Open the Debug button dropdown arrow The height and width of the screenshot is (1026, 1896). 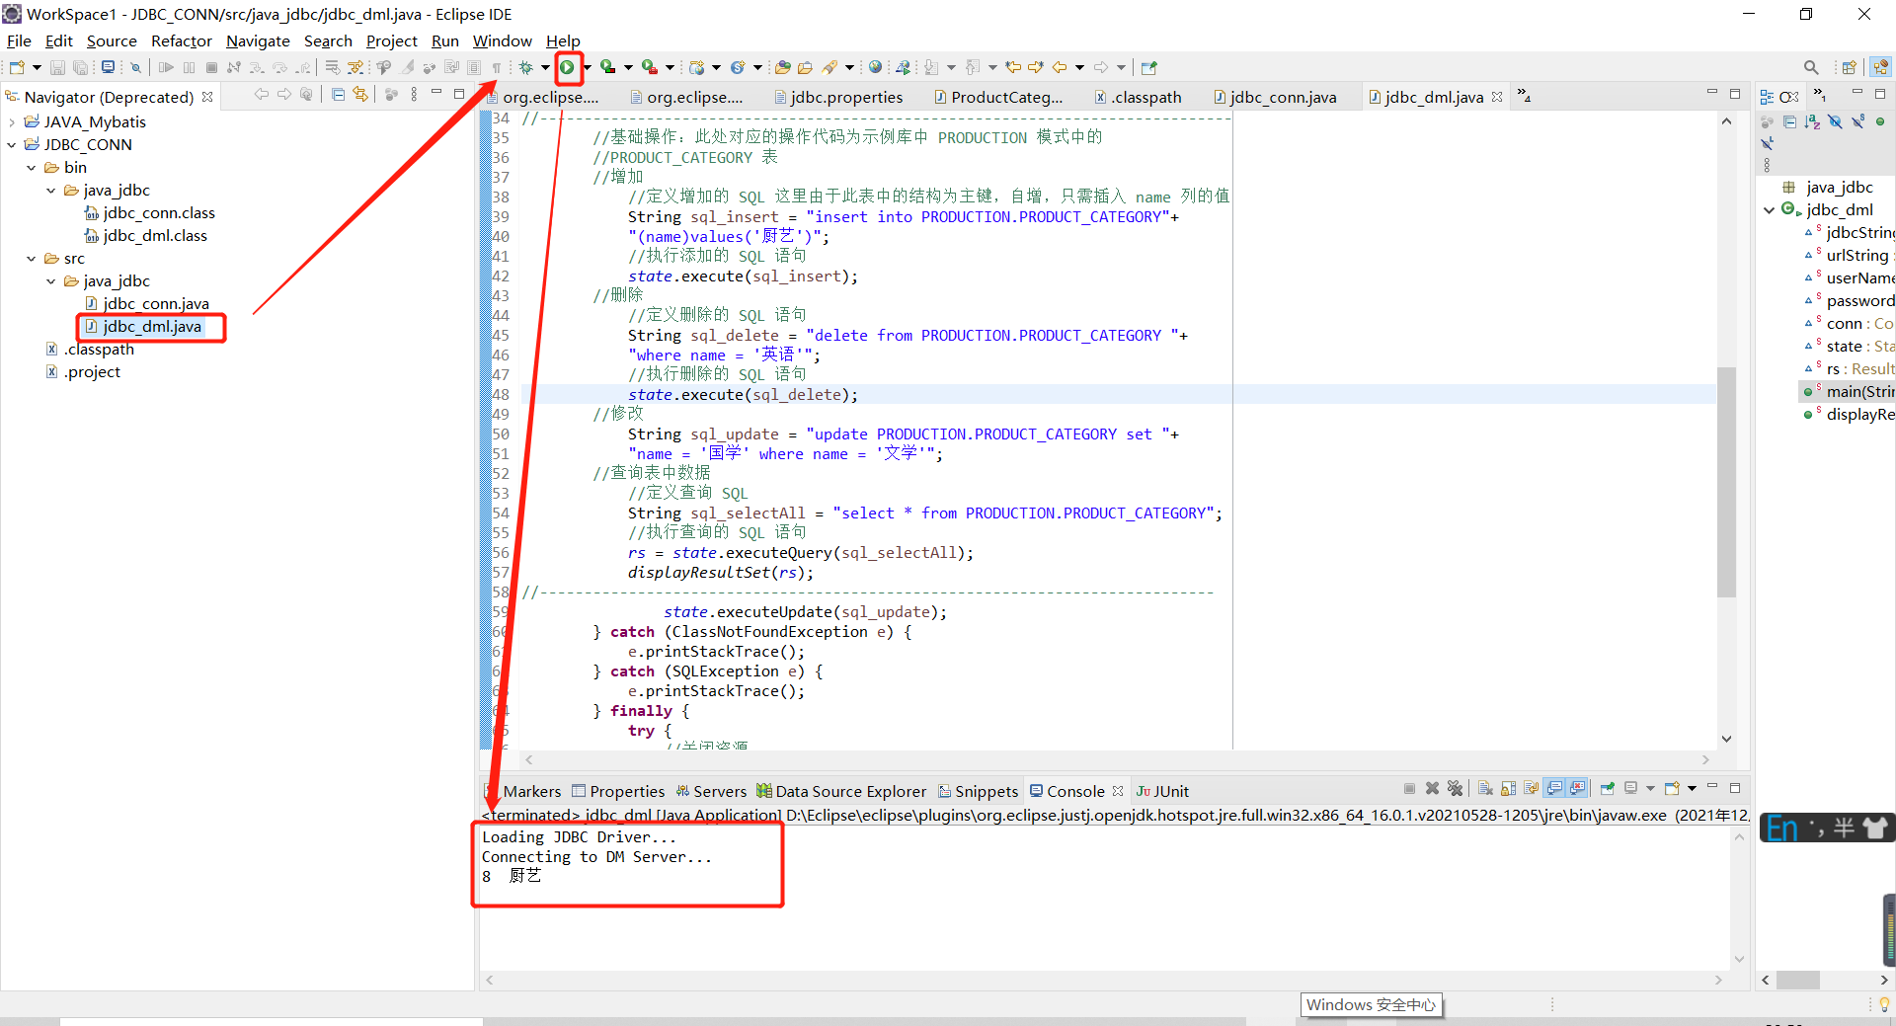click(544, 67)
